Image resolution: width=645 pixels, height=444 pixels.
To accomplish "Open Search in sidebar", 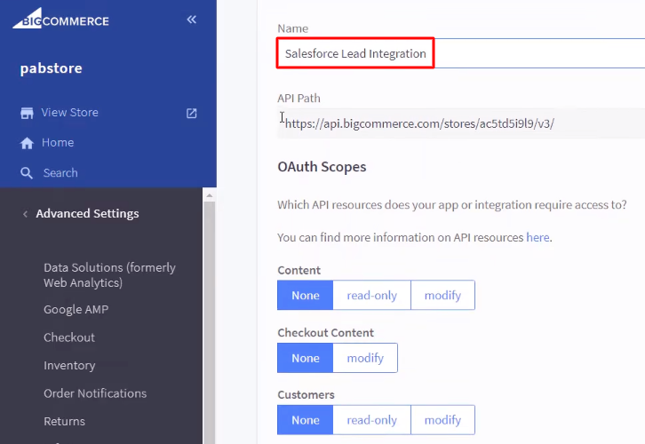I will pos(60,172).
